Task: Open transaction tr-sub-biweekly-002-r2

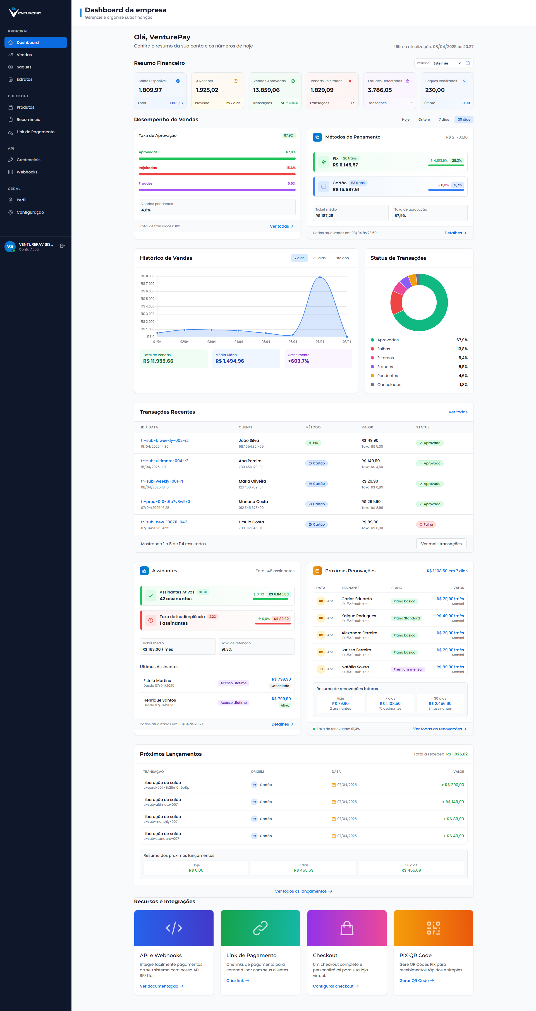Action: 165,441
